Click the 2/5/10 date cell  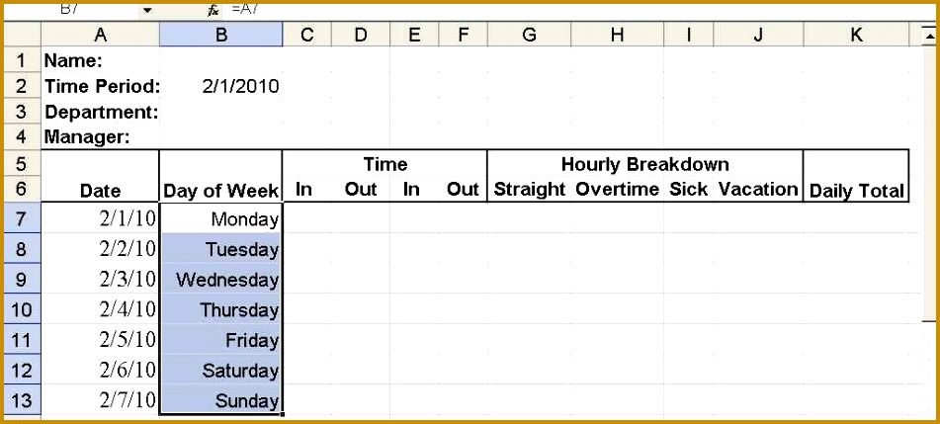(x=101, y=340)
